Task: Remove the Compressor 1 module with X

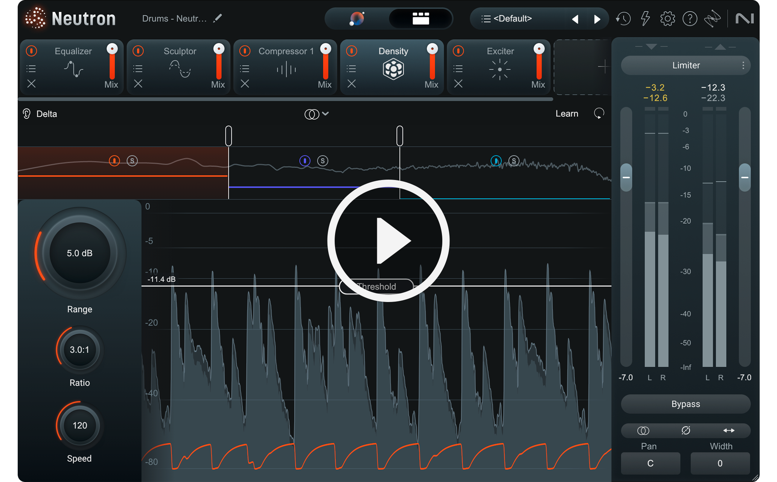Action: (245, 84)
